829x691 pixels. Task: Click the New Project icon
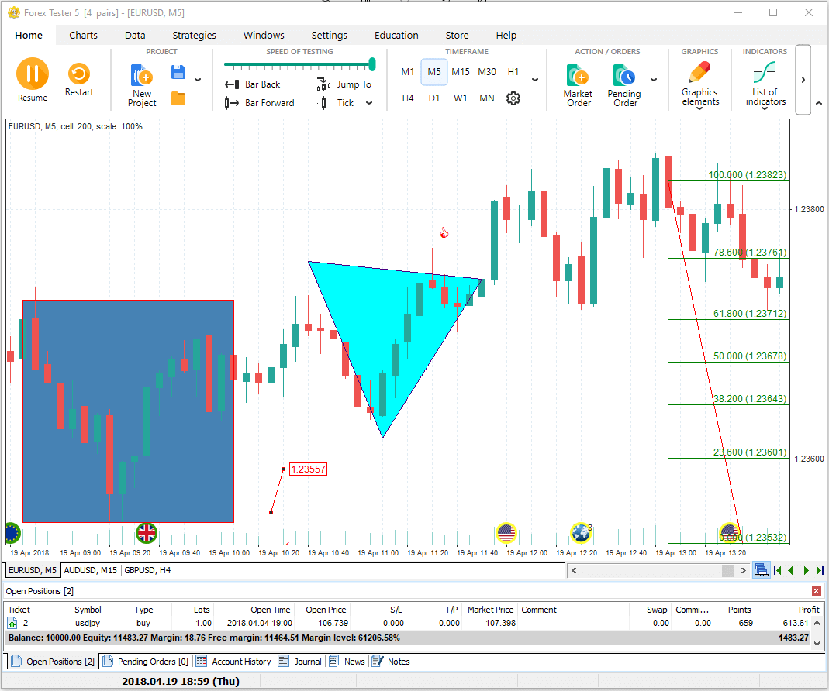point(142,75)
